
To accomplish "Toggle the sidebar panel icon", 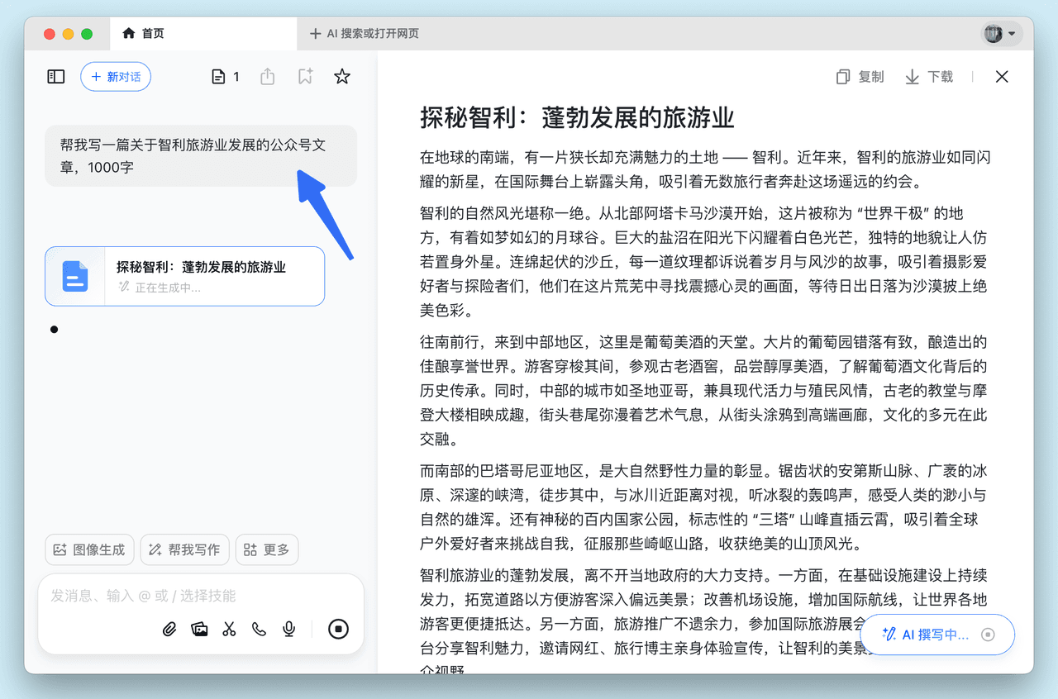I will (55, 77).
